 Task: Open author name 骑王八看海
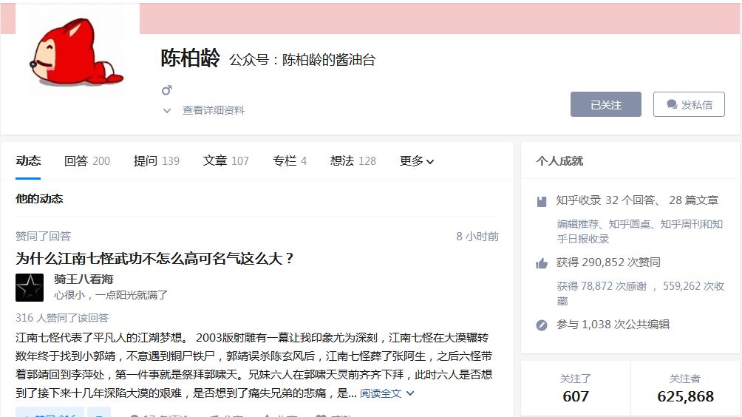coord(84,279)
